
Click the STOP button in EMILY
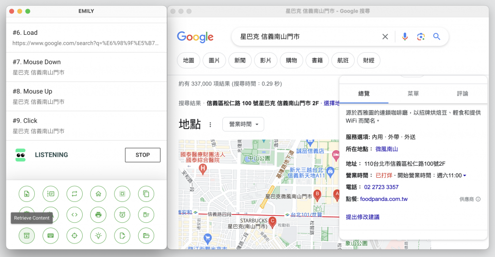143,155
